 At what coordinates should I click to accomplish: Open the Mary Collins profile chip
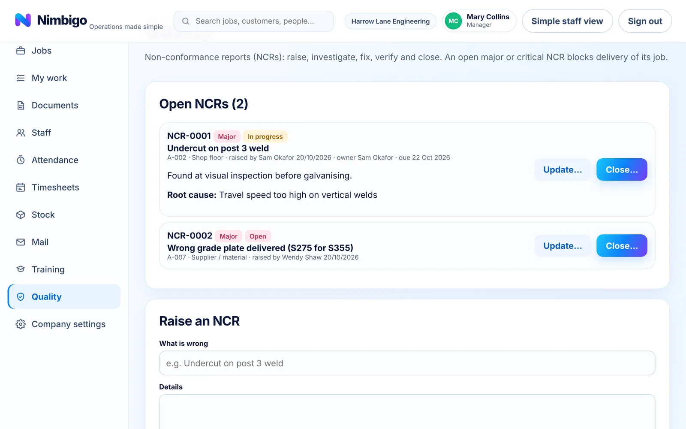(x=479, y=21)
